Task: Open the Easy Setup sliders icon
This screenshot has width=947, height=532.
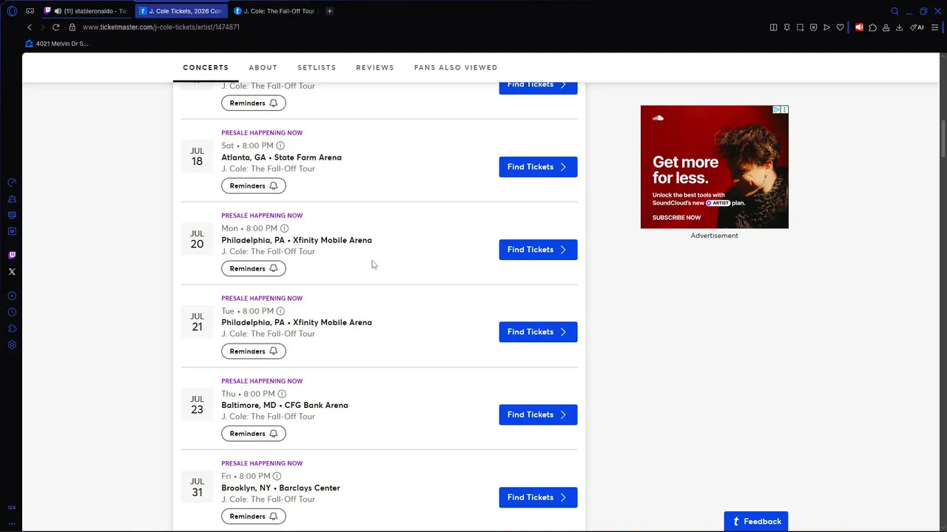Action: (934, 27)
